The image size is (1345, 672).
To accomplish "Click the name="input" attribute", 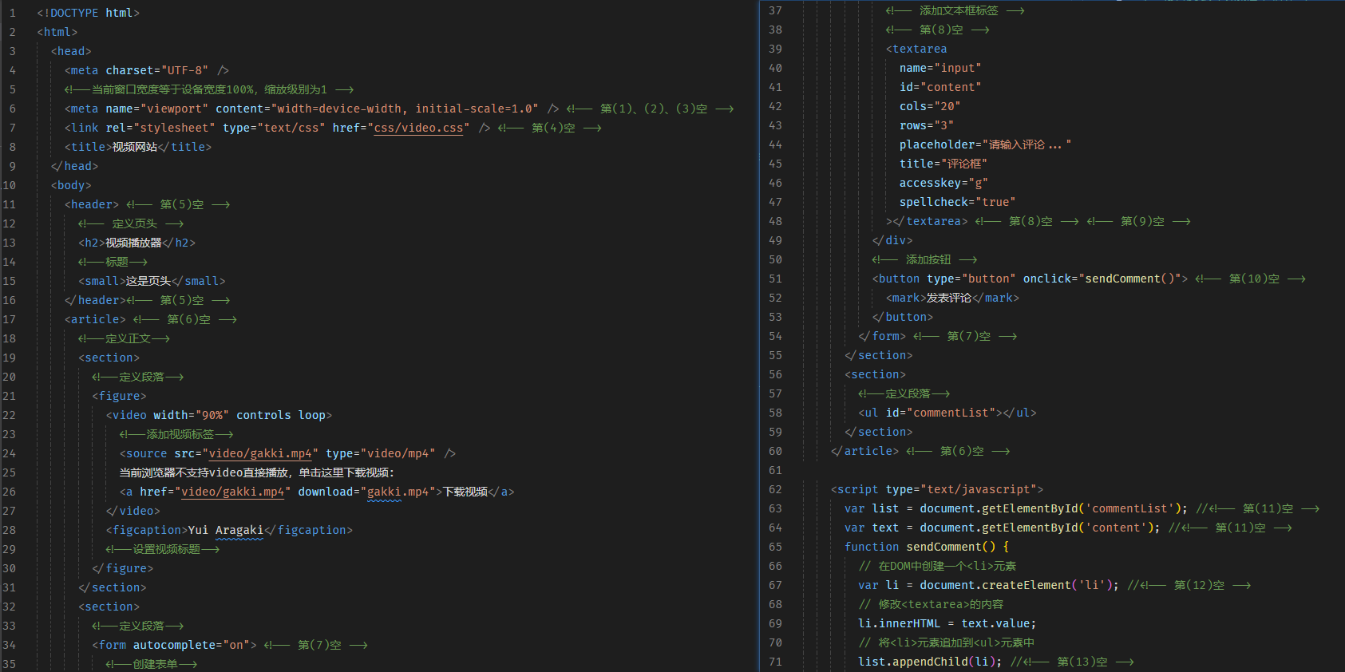I will [x=940, y=68].
